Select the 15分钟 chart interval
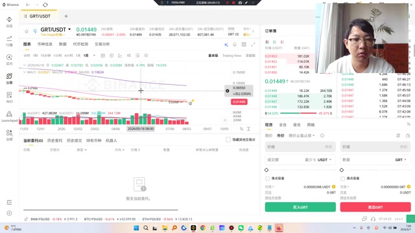Screen dimensions: 415x233 tap(45, 56)
